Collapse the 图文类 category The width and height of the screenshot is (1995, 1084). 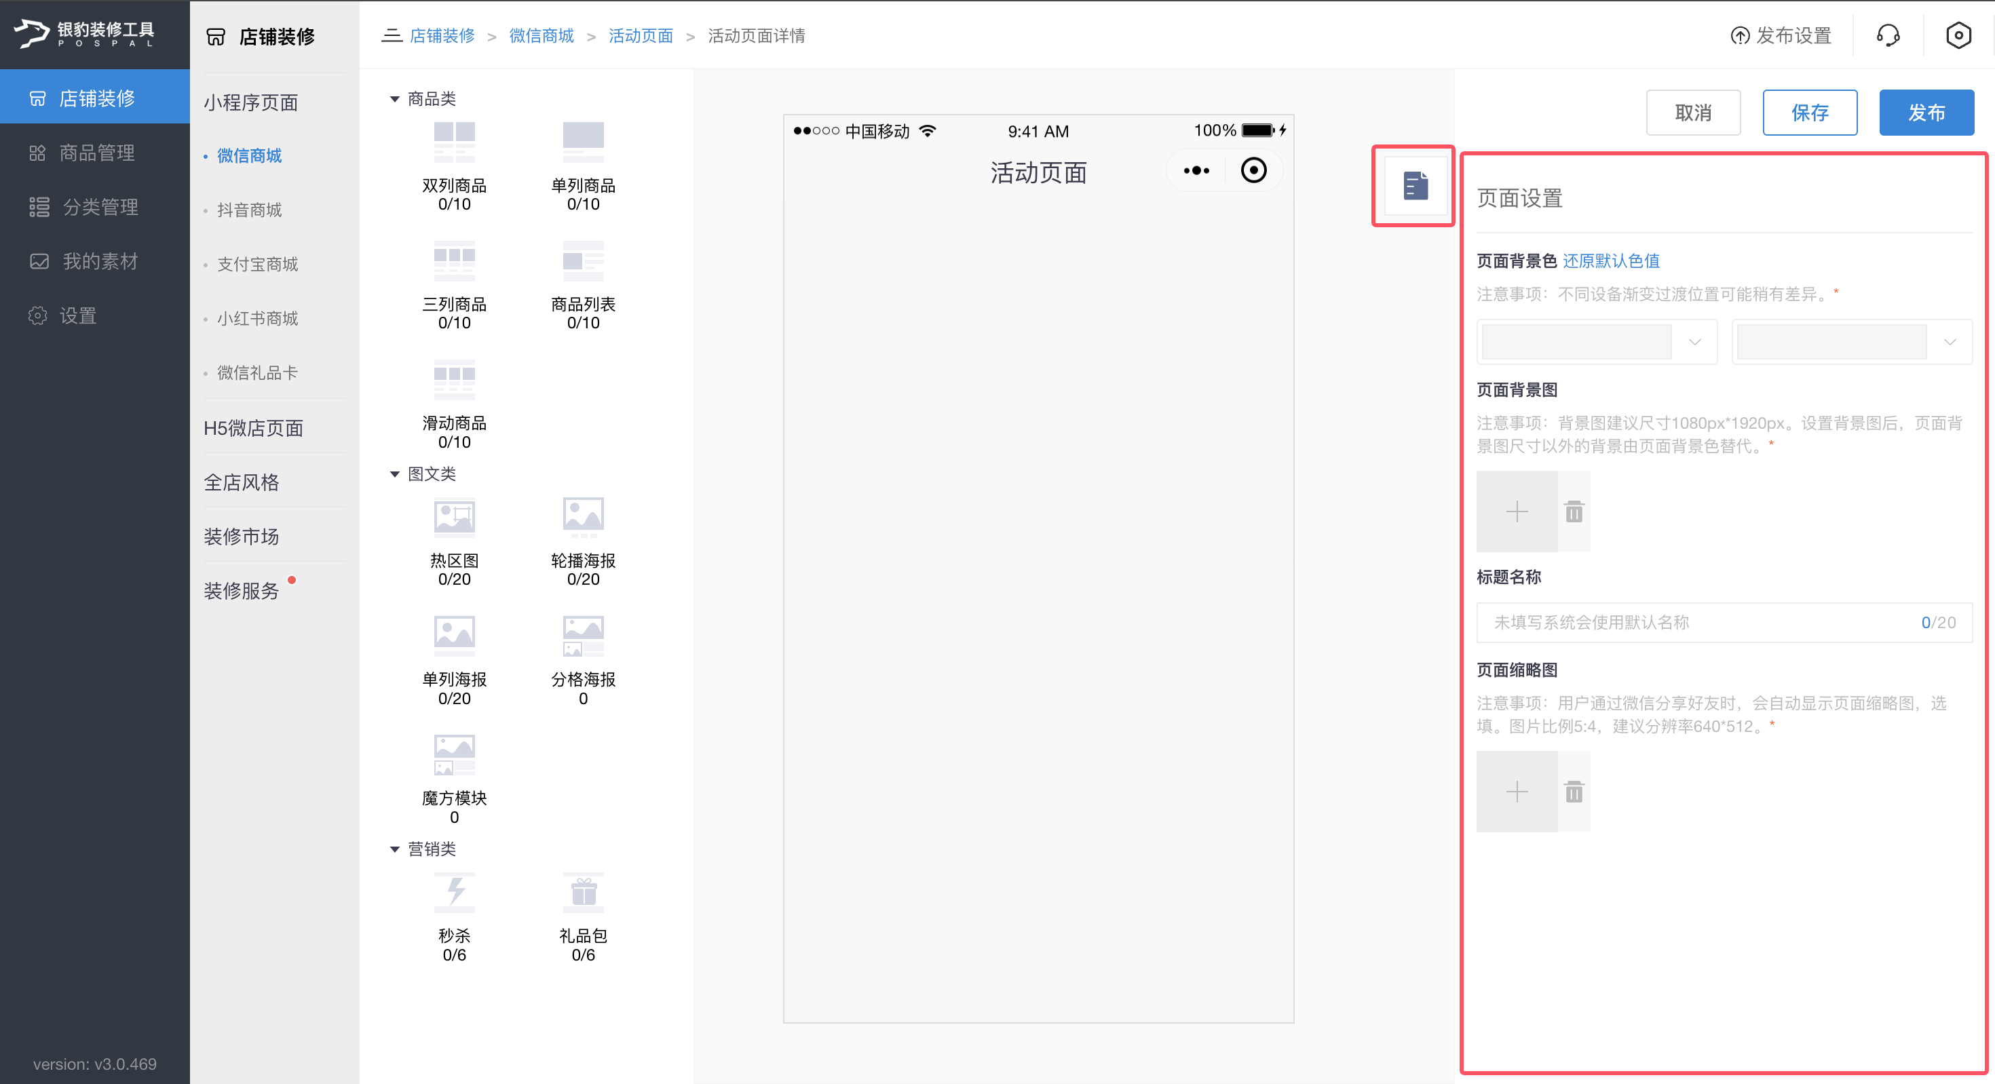(394, 474)
